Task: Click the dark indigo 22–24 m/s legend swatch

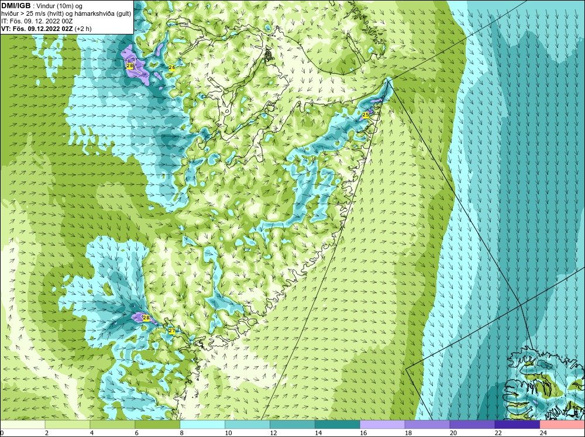Action: (518, 424)
